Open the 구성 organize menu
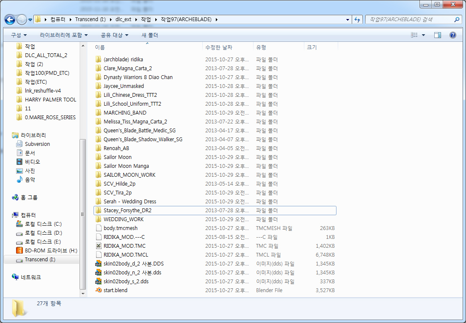 pos(19,35)
